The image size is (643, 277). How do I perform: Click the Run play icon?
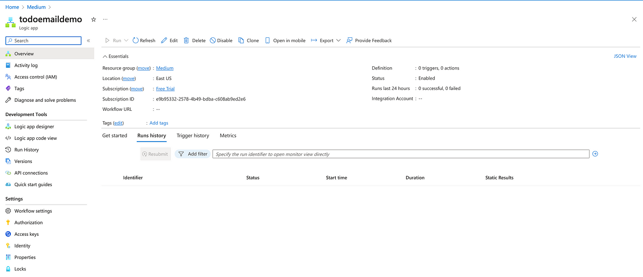tap(107, 41)
